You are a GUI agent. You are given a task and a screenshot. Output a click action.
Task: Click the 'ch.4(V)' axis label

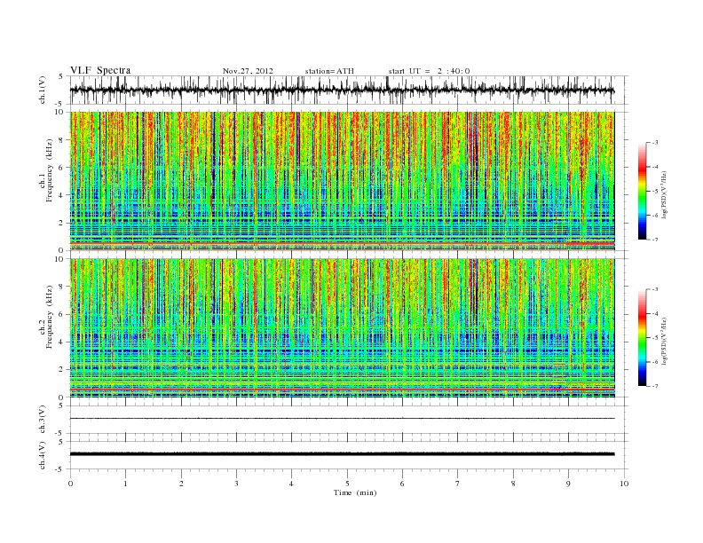pyautogui.click(x=42, y=455)
